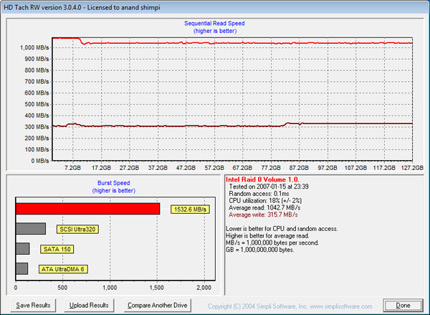Open Upload Results
430x315 pixels.
pos(89,306)
